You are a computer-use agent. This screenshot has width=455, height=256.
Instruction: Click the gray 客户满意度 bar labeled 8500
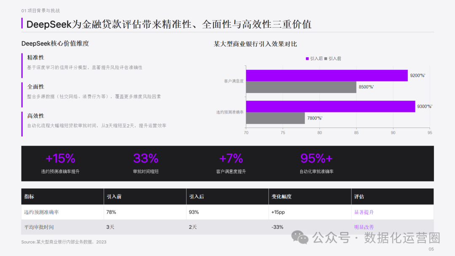click(x=301, y=87)
